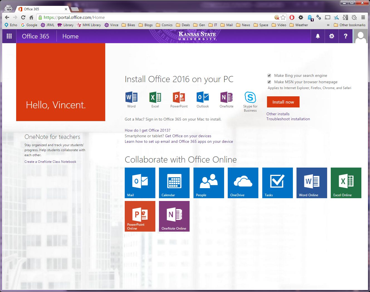Open the MHK Library bookmark

coord(89,25)
